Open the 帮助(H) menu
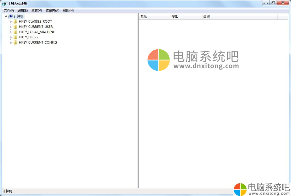The width and height of the screenshot is (291, 196). 68,10
